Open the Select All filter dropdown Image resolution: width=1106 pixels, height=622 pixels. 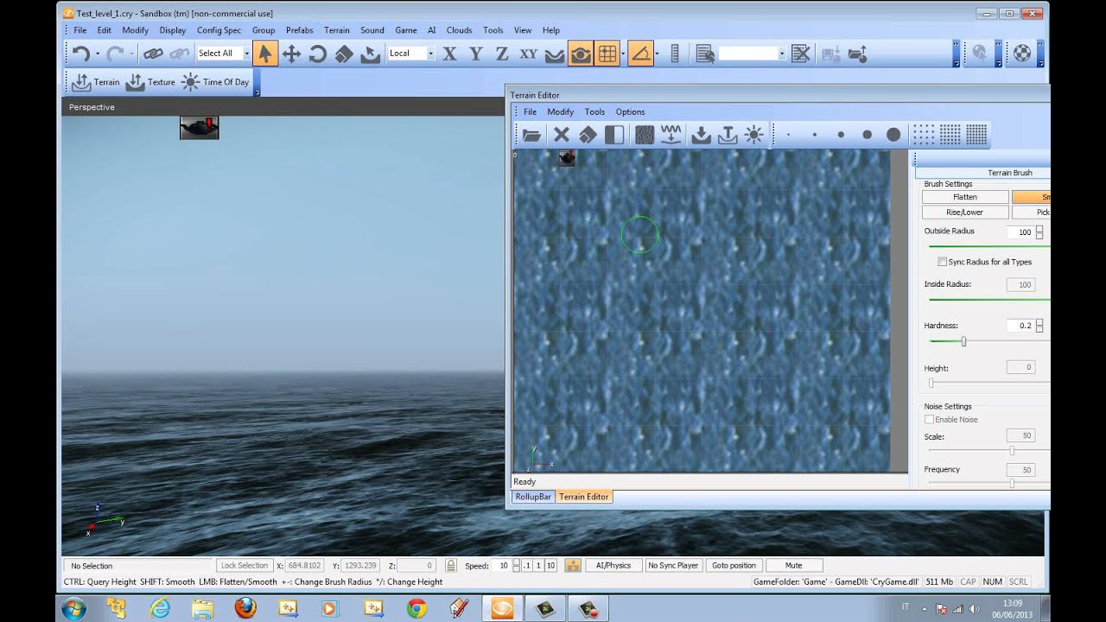point(246,54)
